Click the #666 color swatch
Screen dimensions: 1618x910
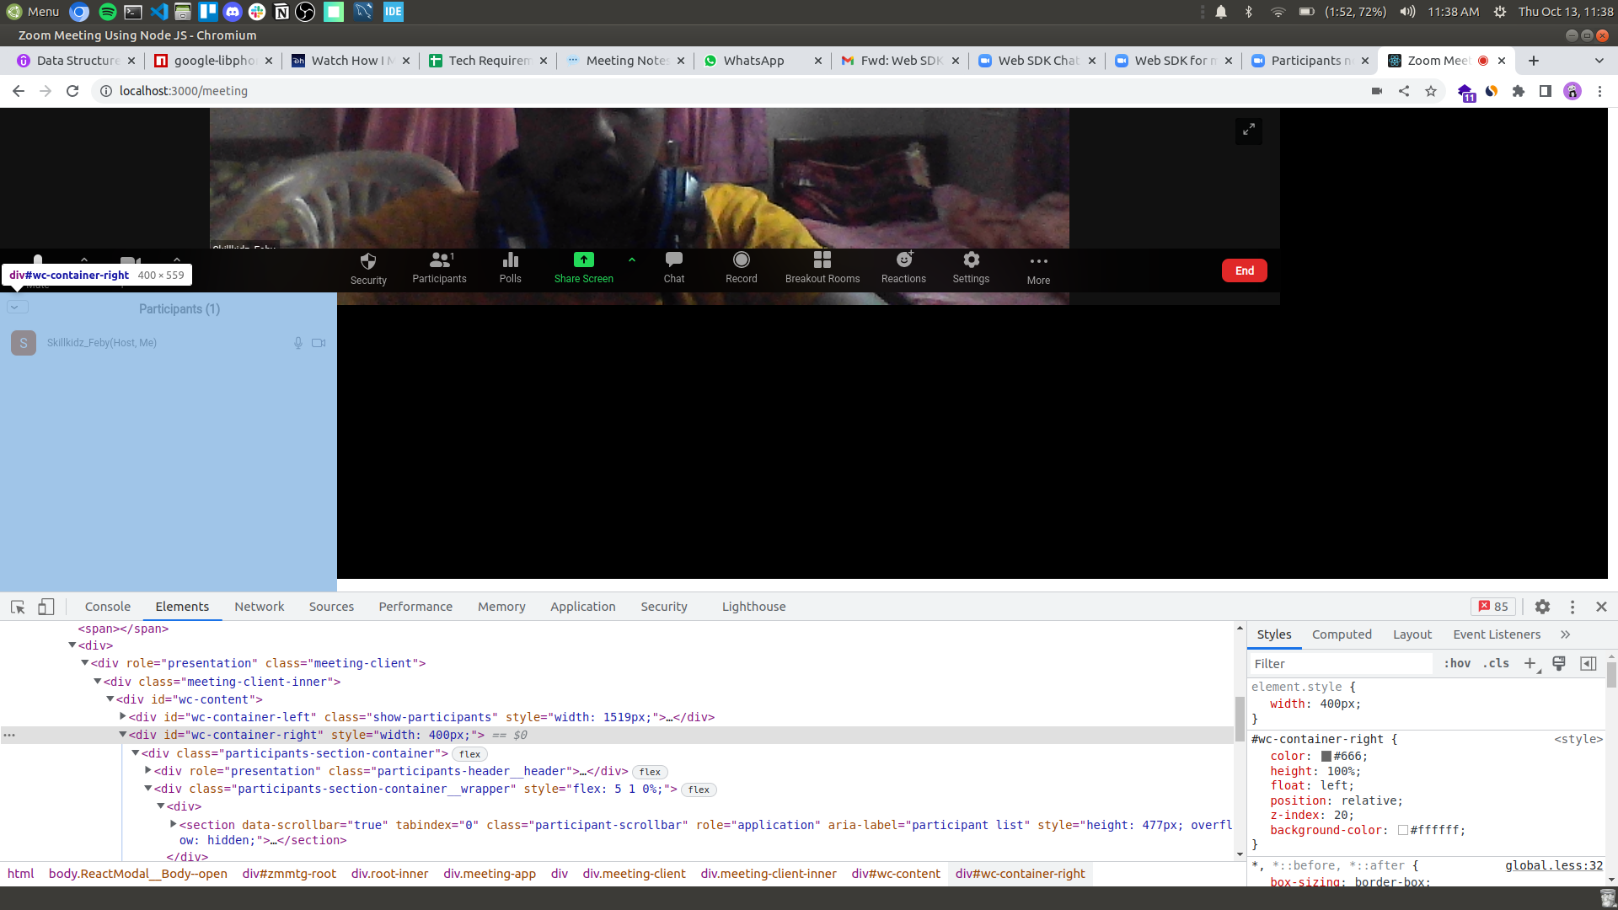coord(1326,757)
